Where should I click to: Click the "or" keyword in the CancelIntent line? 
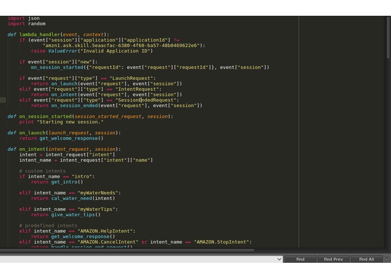pyautogui.click(x=144, y=242)
